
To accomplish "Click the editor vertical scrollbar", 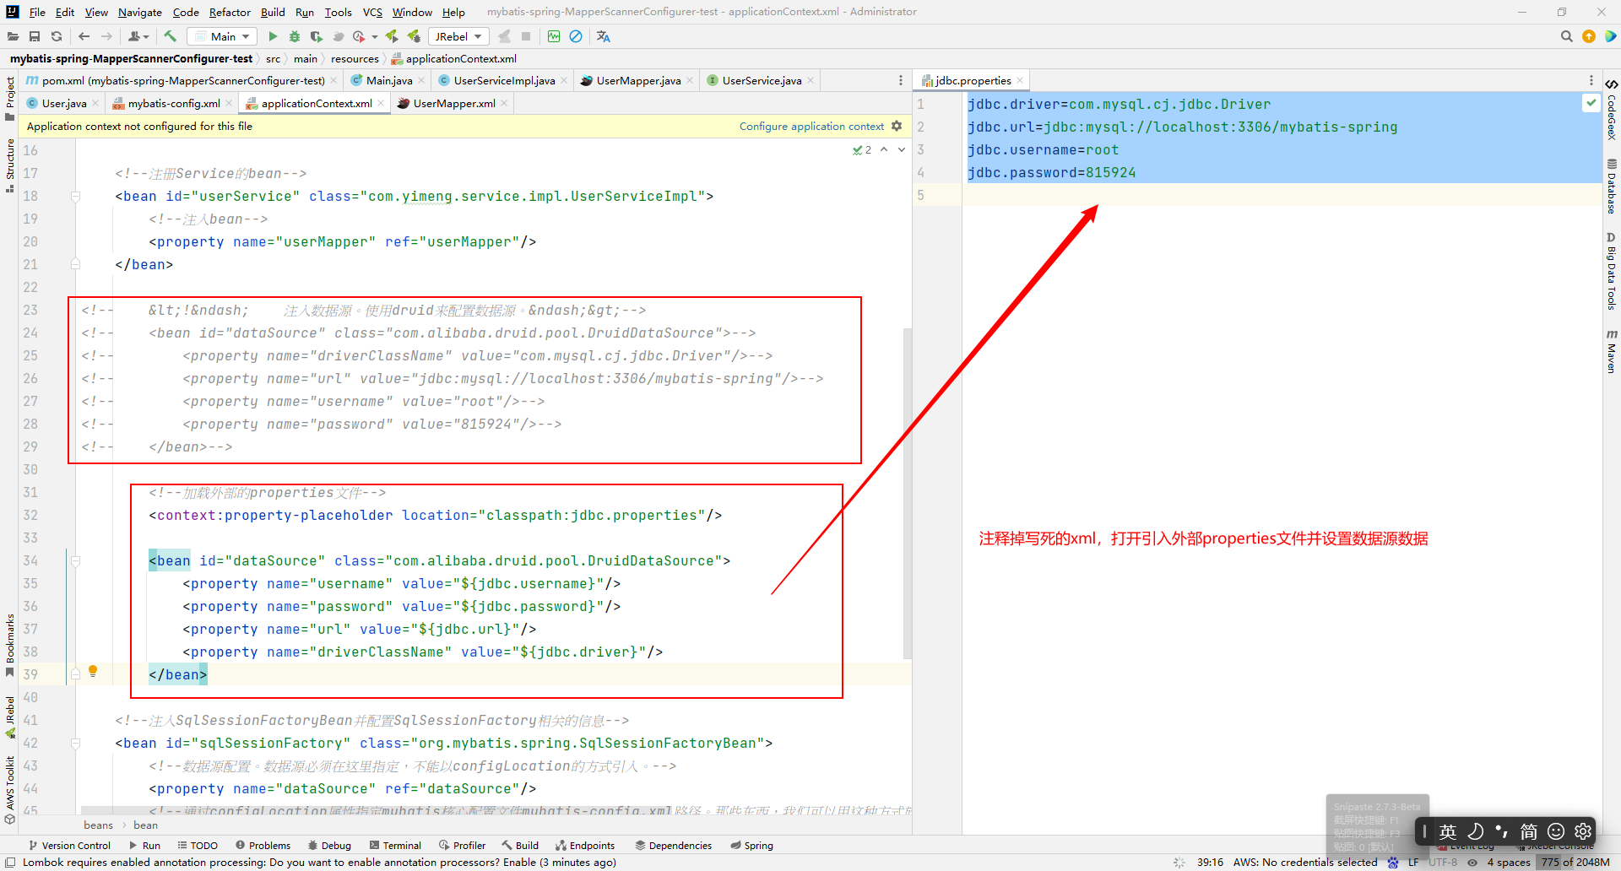I will [908, 492].
